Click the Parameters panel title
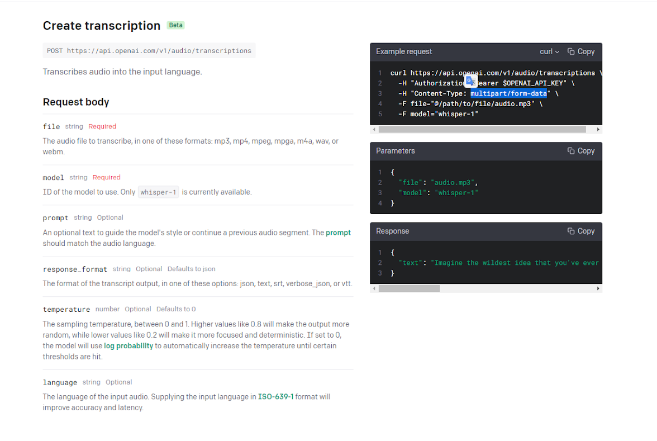This screenshot has height=441, width=657. coord(395,151)
